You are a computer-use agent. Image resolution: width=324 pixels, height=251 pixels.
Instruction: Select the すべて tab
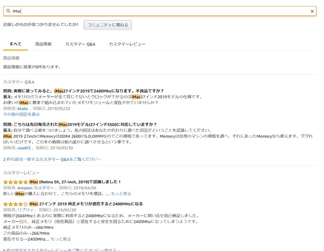tap(16, 44)
